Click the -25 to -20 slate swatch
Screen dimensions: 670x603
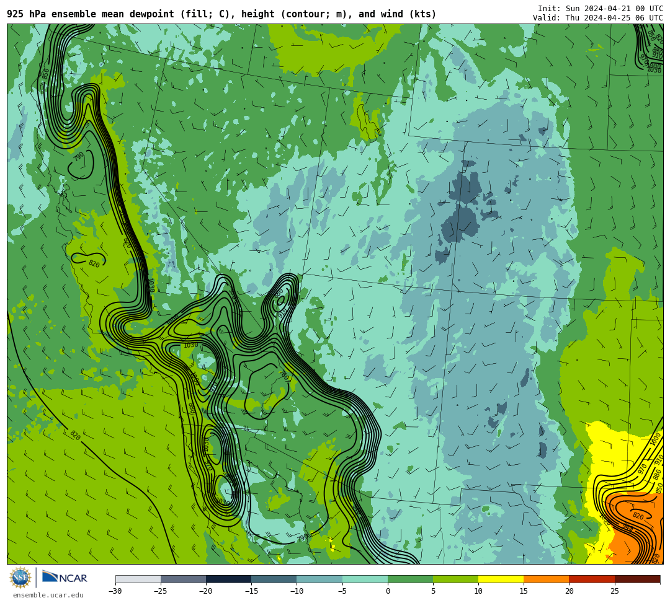click(183, 579)
